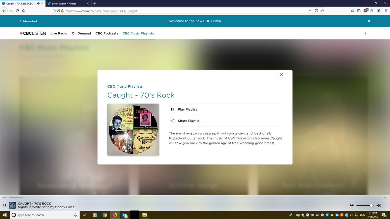Close the Caught playlist dialog

pyautogui.click(x=281, y=75)
